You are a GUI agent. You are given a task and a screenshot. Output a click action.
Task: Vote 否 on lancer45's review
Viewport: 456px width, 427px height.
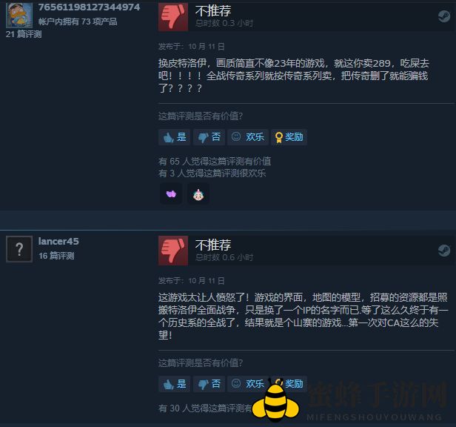coord(209,384)
